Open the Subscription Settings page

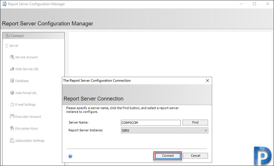click(30, 141)
